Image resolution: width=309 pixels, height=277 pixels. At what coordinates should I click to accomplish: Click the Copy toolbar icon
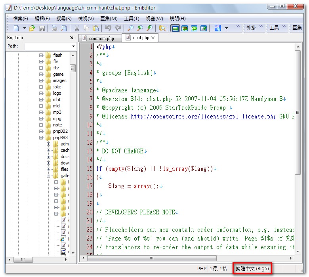pyautogui.click(x=86, y=28)
